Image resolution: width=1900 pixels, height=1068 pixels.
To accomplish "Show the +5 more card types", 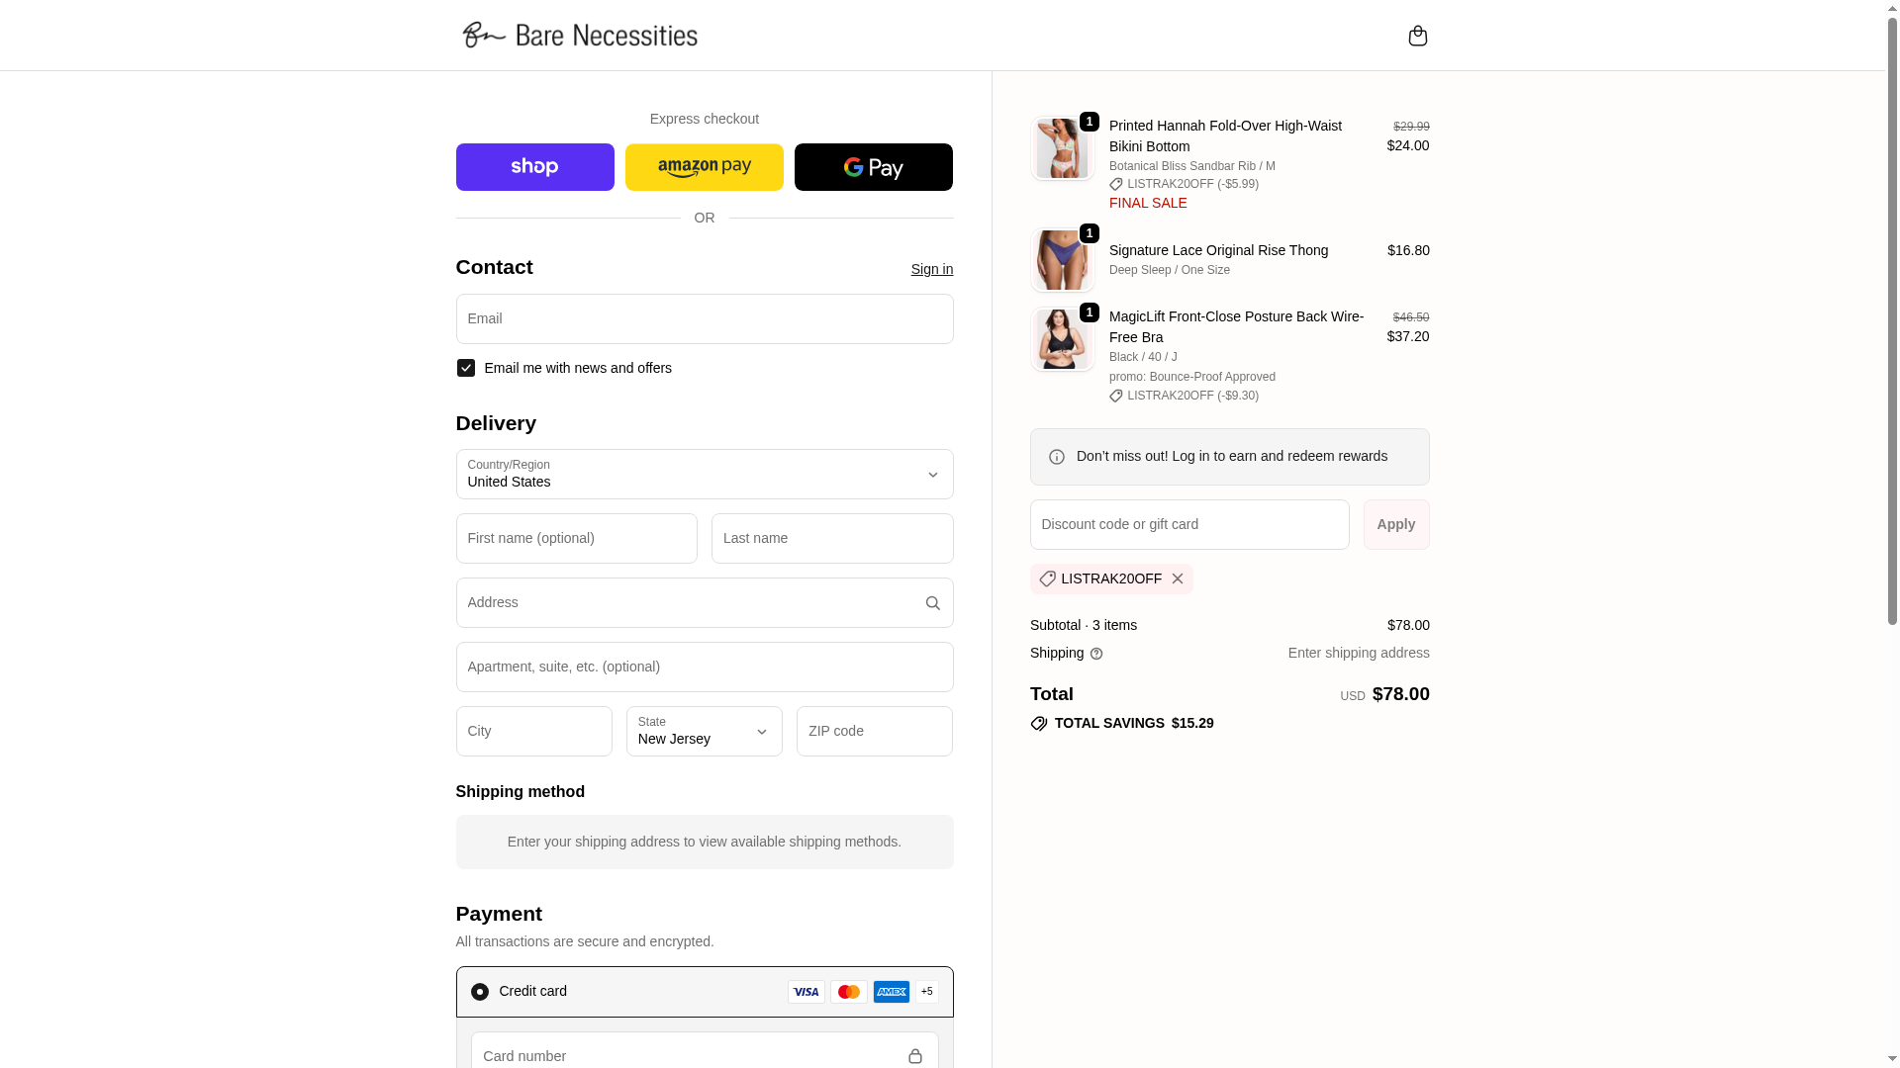I will (927, 992).
